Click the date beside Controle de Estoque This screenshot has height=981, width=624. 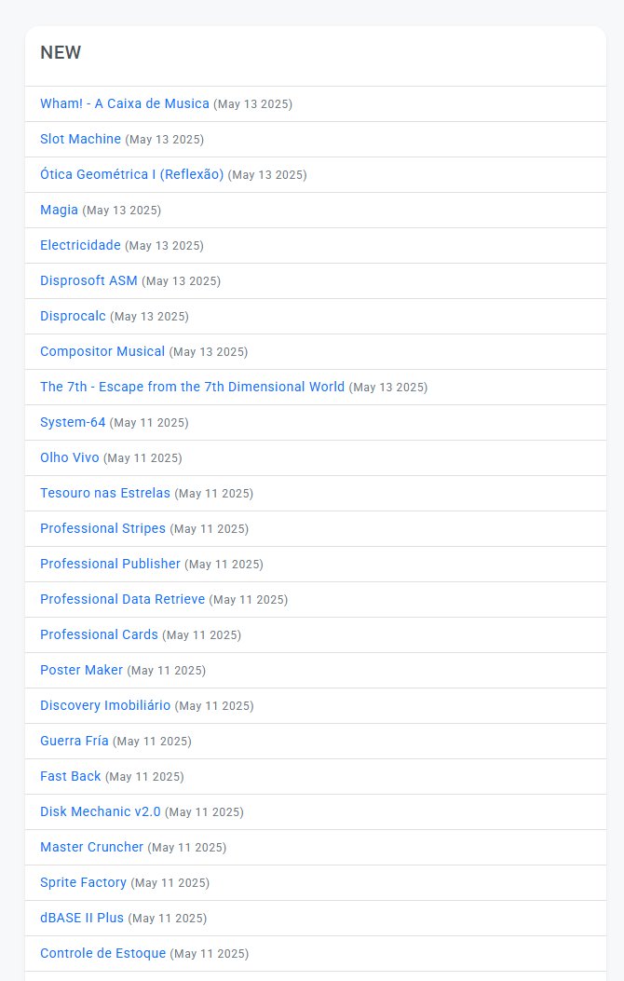click(x=210, y=954)
